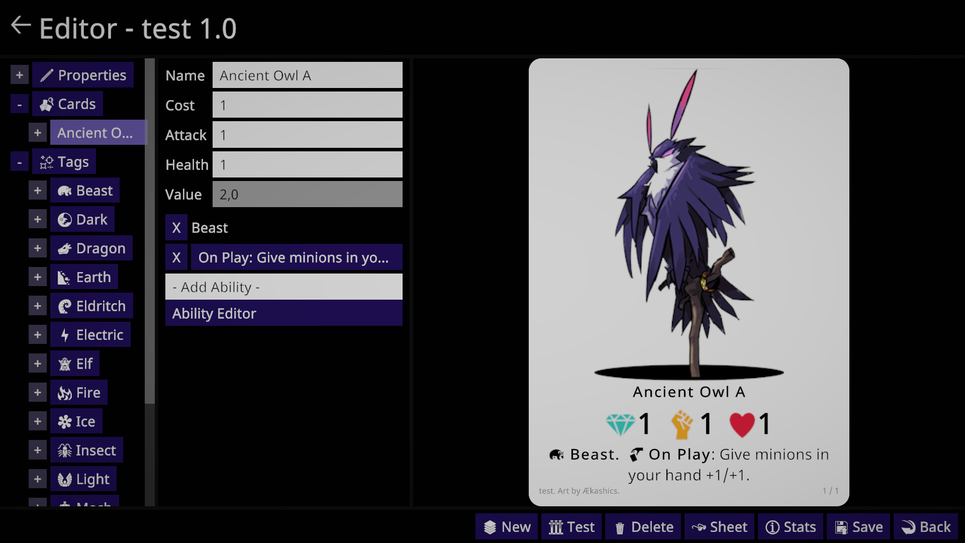Click the Dark tag icon in sidebar
The width and height of the screenshot is (965, 543).
coord(64,219)
